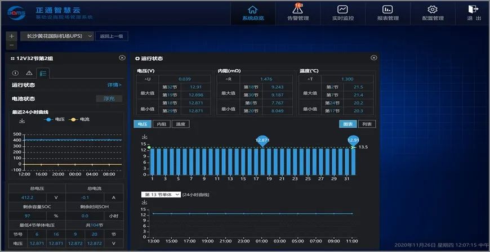Click the temperature delta value 1.300
Viewport: 490px width, 252px height.
[347, 79]
